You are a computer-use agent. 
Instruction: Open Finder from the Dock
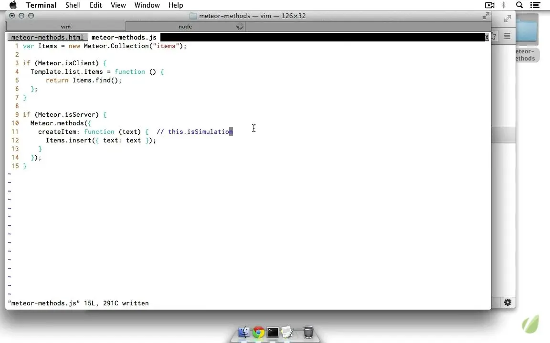point(244,332)
